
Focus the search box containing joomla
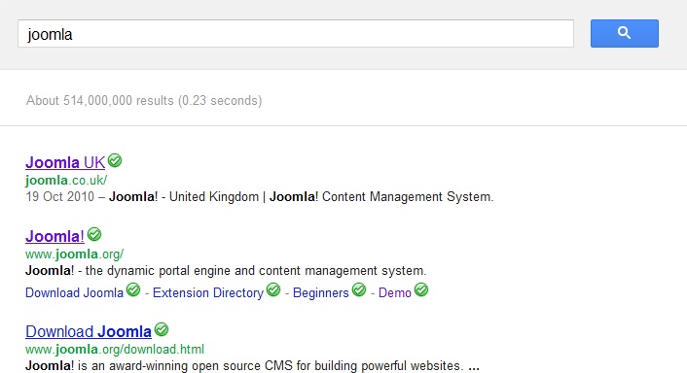click(x=296, y=33)
